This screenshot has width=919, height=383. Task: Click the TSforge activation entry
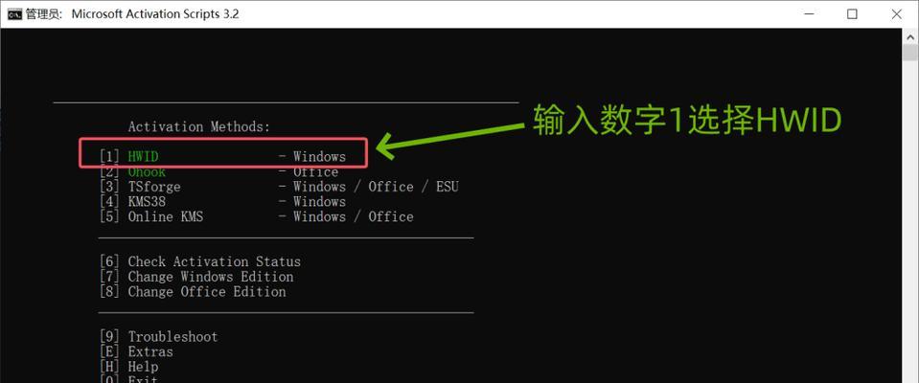pos(279,187)
